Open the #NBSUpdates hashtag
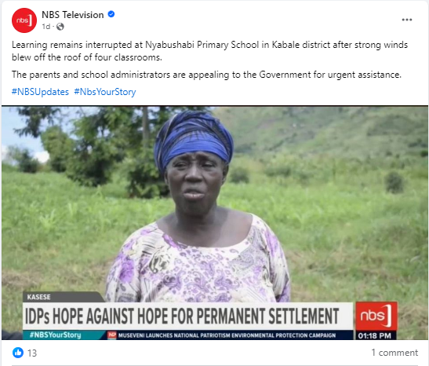 (40, 92)
